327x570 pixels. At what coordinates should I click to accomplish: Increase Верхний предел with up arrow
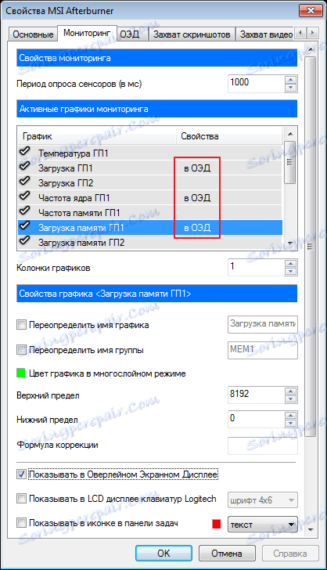pyautogui.click(x=290, y=391)
